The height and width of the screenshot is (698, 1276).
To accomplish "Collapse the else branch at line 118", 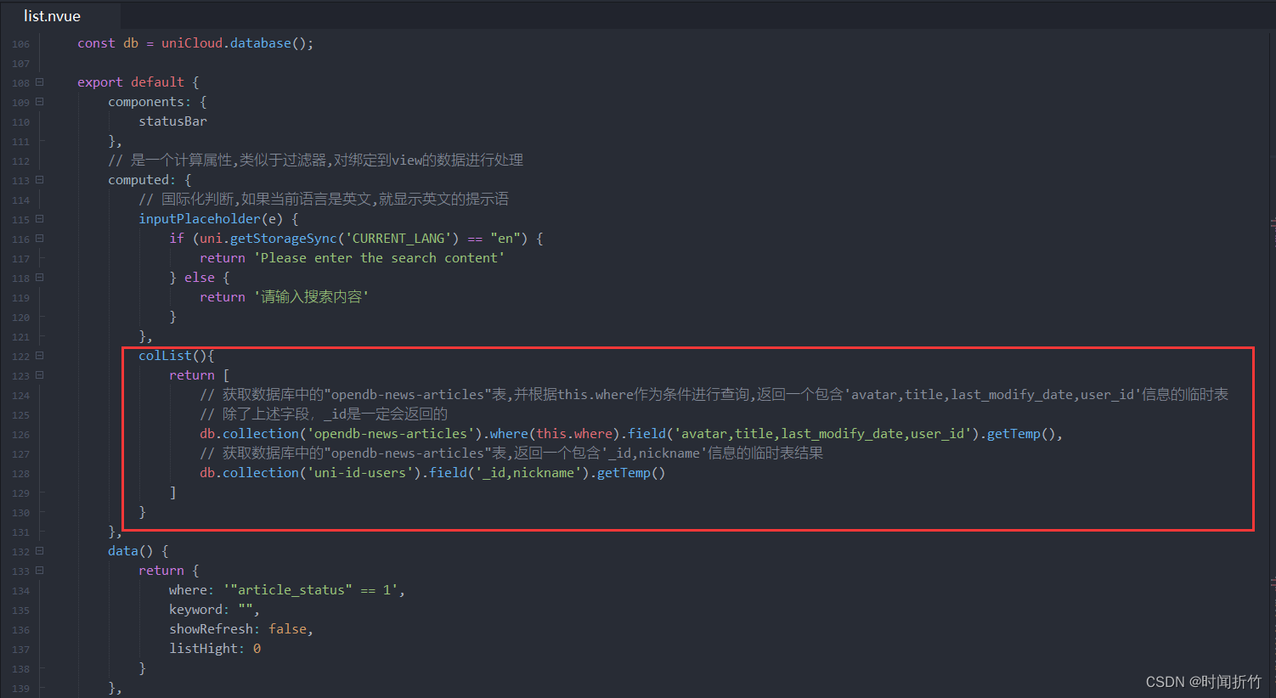I will [x=39, y=278].
